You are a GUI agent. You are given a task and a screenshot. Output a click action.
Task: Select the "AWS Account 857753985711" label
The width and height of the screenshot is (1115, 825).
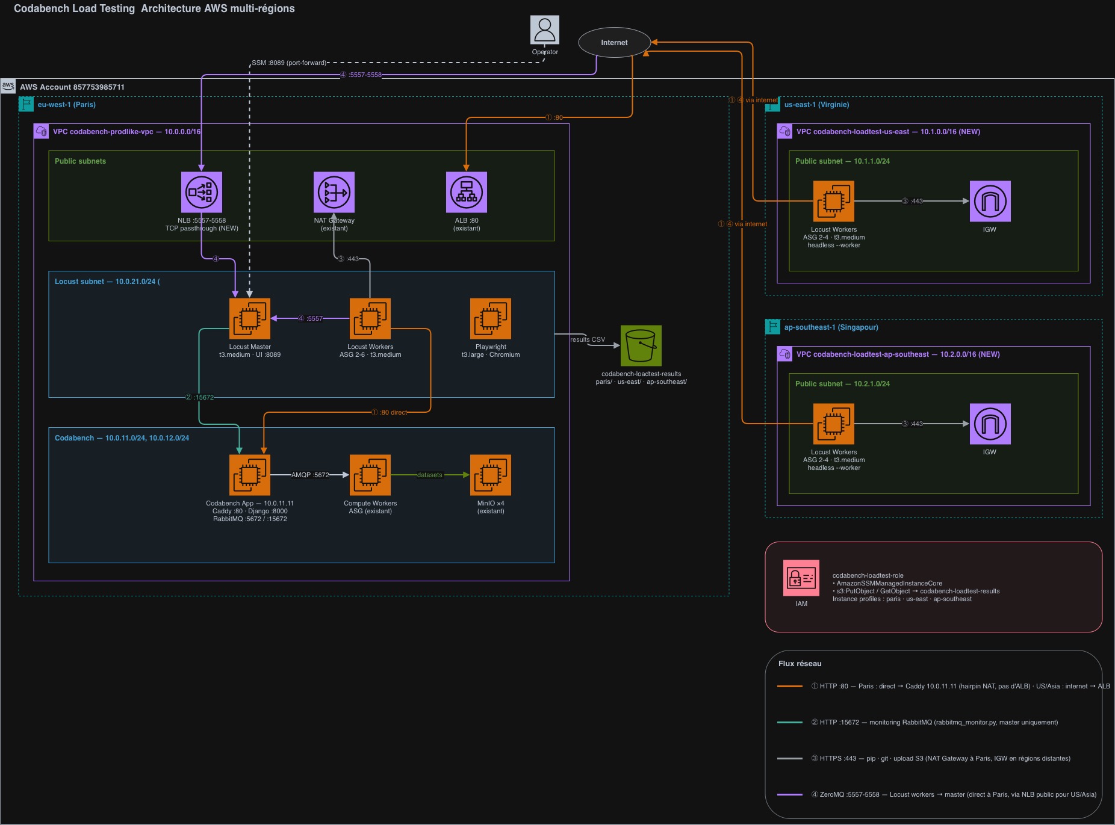pos(72,87)
